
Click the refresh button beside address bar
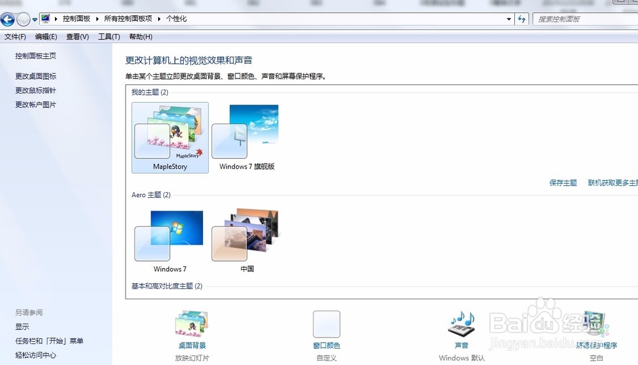[522, 19]
